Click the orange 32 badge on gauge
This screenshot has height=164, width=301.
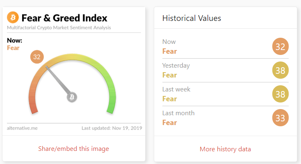[37, 57]
